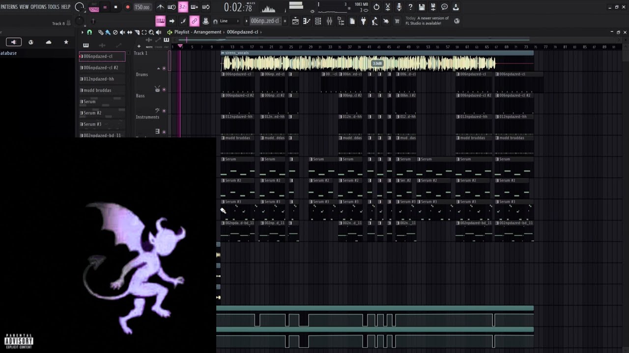The width and height of the screenshot is (629, 353).
Task: Select the playlist Draw pencil tool
Action: 100,32
